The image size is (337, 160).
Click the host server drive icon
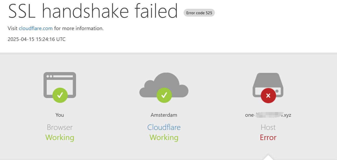[x=268, y=85]
